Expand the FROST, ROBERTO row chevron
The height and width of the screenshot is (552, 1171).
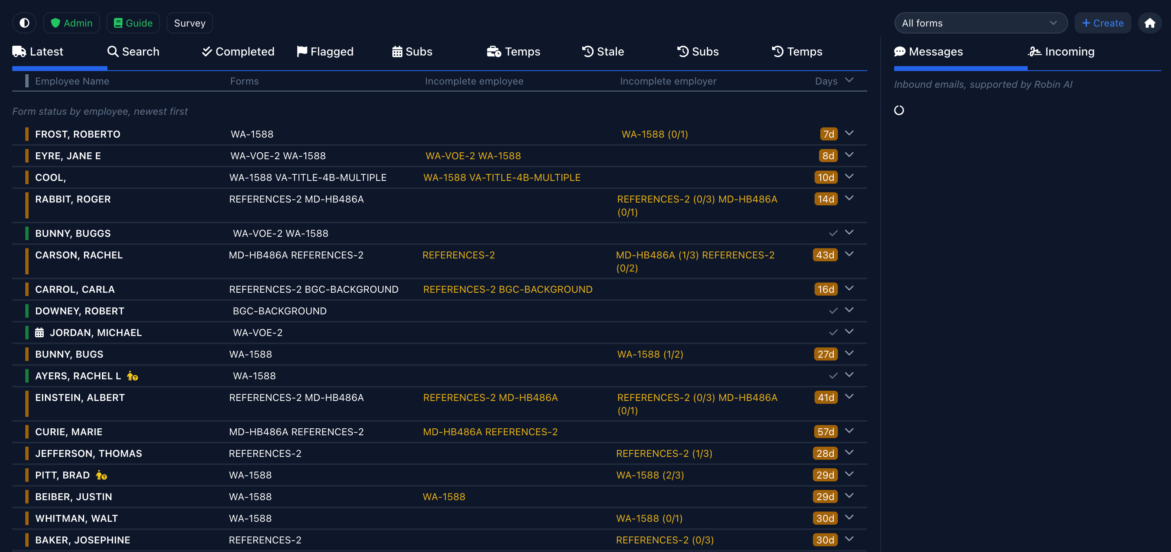pyautogui.click(x=849, y=133)
